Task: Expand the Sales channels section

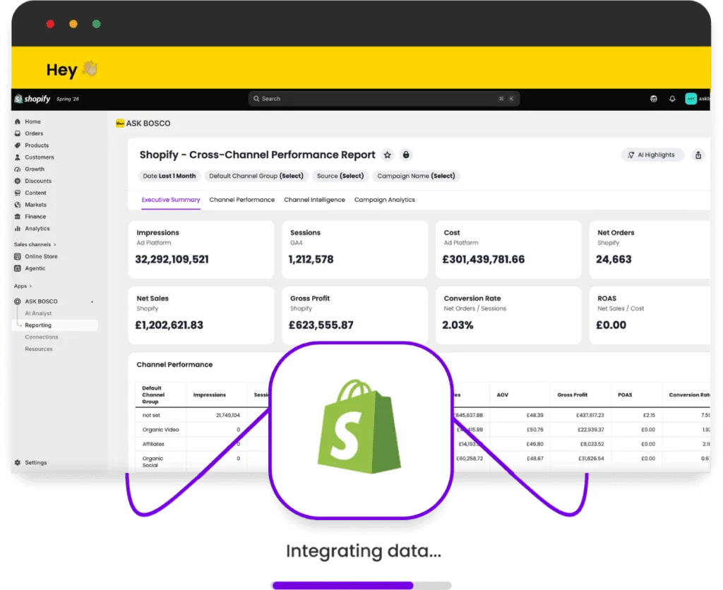Action: click(35, 244)
